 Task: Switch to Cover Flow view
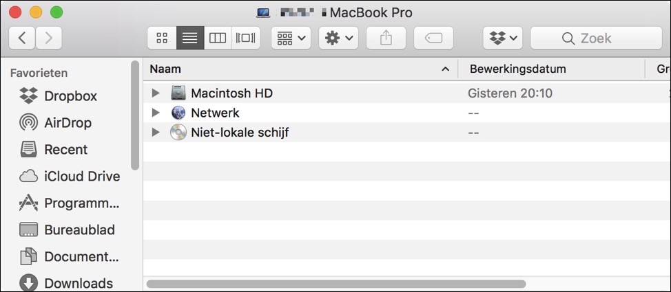(x=246, y=38)
